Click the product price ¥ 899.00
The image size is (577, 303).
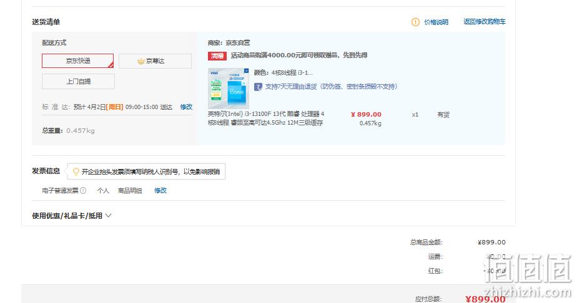(x=366, y=115)
